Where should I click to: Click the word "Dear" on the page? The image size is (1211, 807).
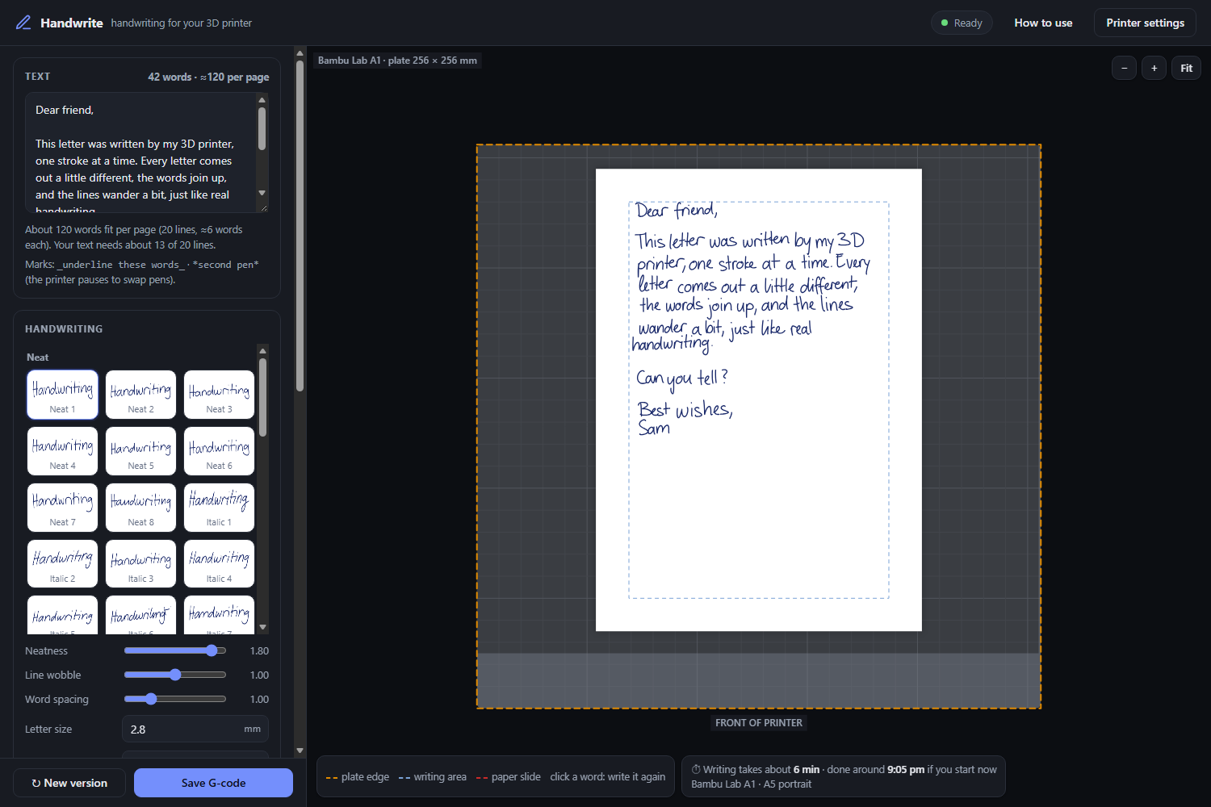click(x=652, y=211)
